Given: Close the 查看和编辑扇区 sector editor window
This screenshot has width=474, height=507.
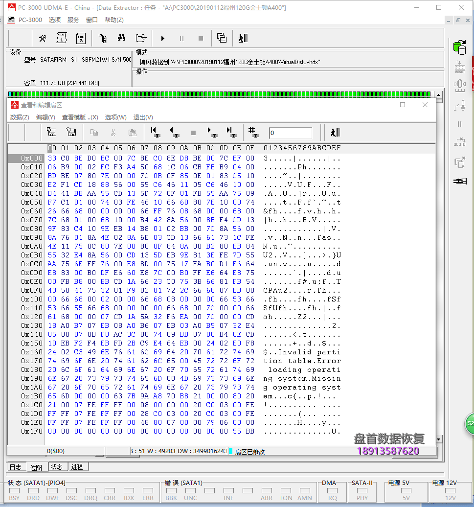Looking at the screenshot, I should click(425, 105).
